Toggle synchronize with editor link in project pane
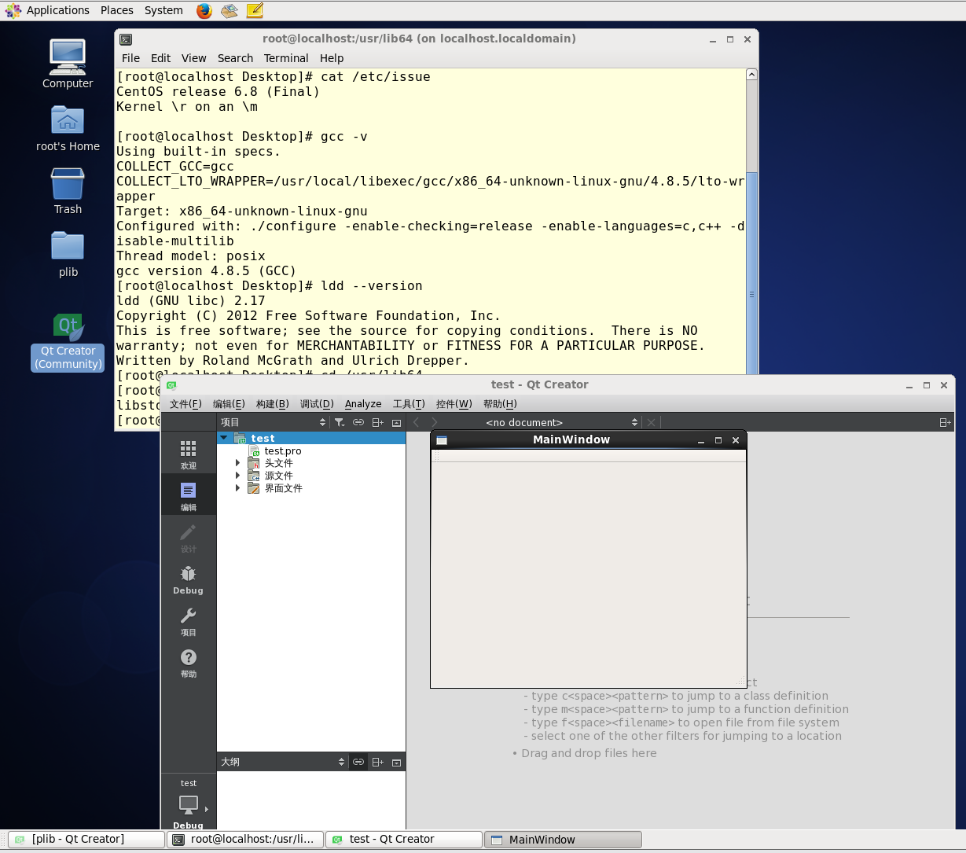Screen dimensions: 966x853 (358, 422)
